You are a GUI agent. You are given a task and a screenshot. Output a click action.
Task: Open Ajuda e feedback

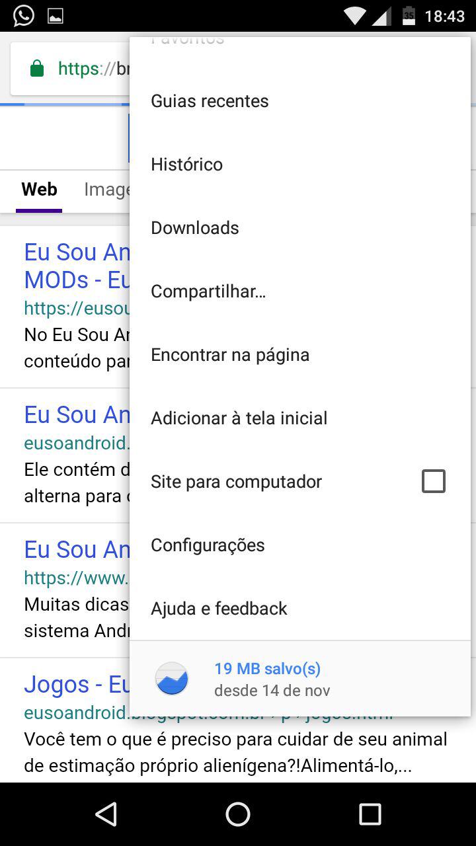219,609
